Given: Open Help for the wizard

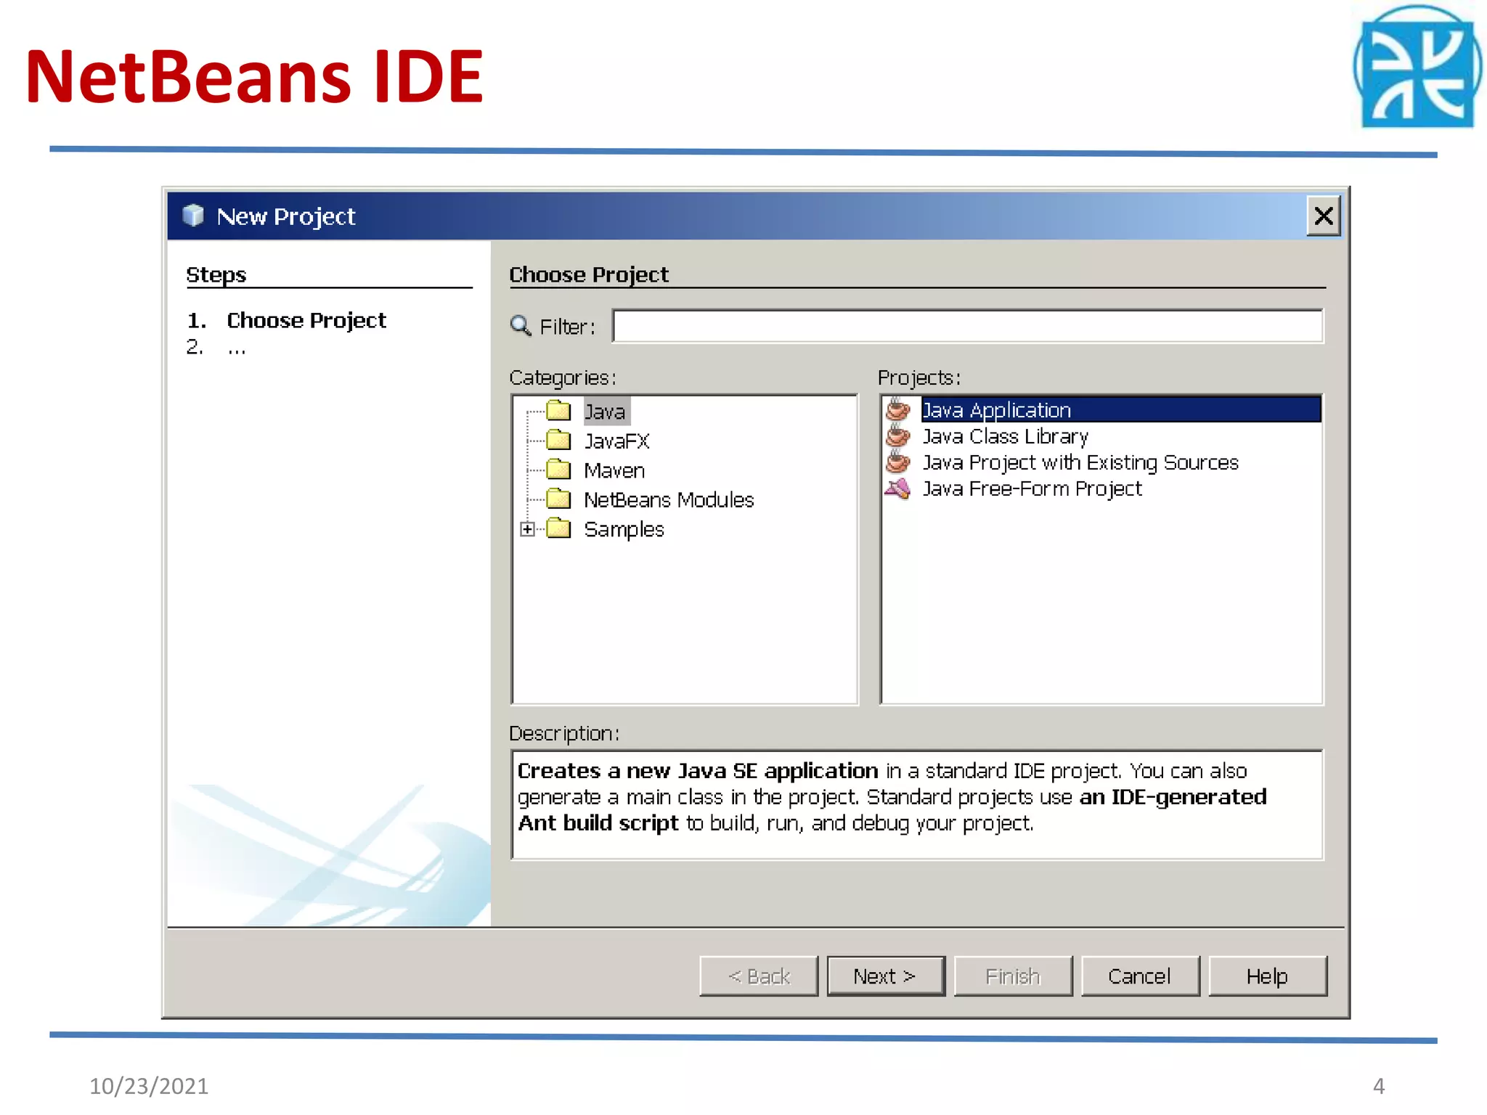Looking at the screenshot, I should tap(1267, 976).
